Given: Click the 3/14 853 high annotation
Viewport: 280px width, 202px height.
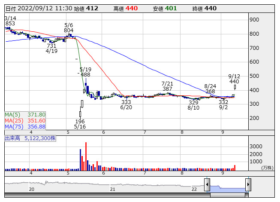Looking at the screenshot, I should [10, 21].
